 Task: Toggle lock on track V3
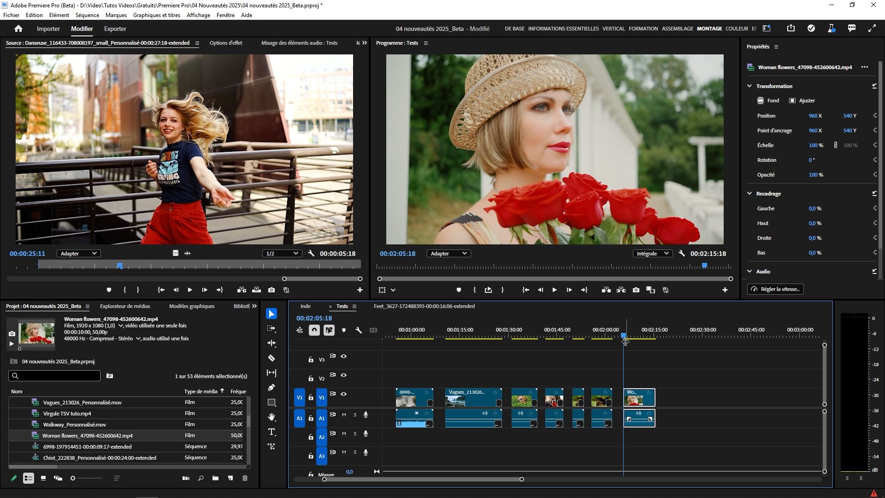coord(311,359)
